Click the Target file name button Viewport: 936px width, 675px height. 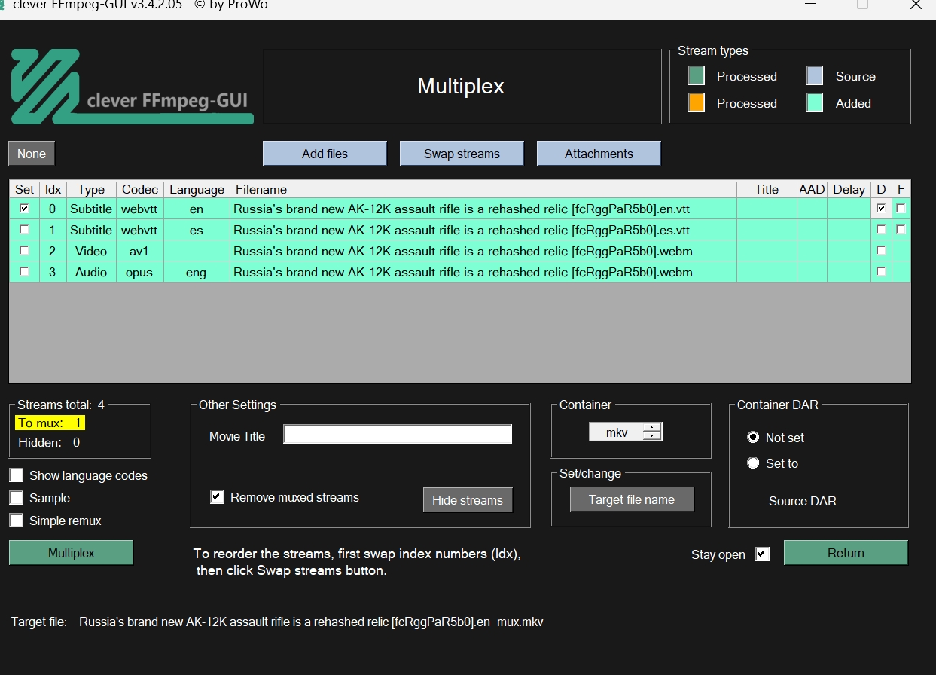click(632, 499)
